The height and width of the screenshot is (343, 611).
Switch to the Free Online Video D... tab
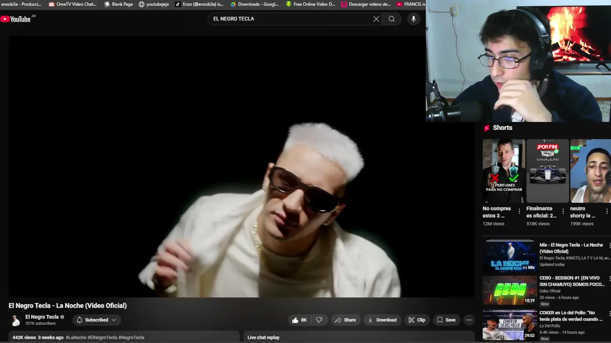311,4
